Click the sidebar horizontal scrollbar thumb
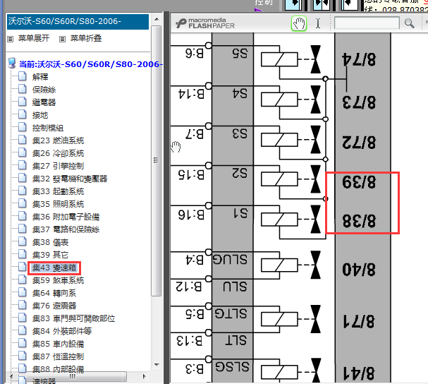The image size is (428, 384). 72,376
